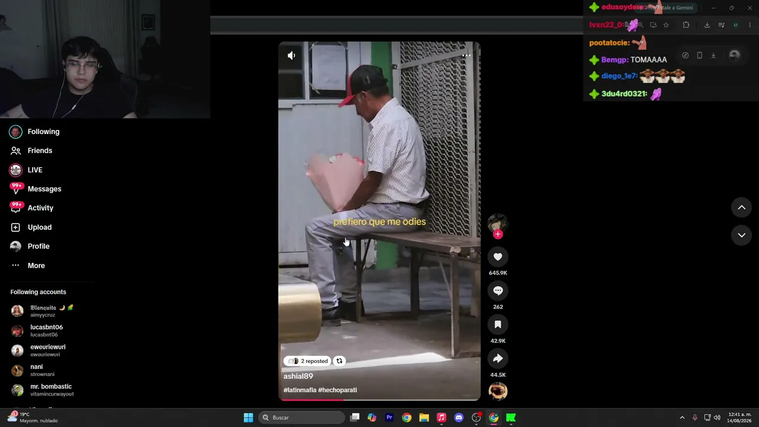Open ashial89 profile name
Image resolution: width=759 pixels, height=427 pixels.
298,376
